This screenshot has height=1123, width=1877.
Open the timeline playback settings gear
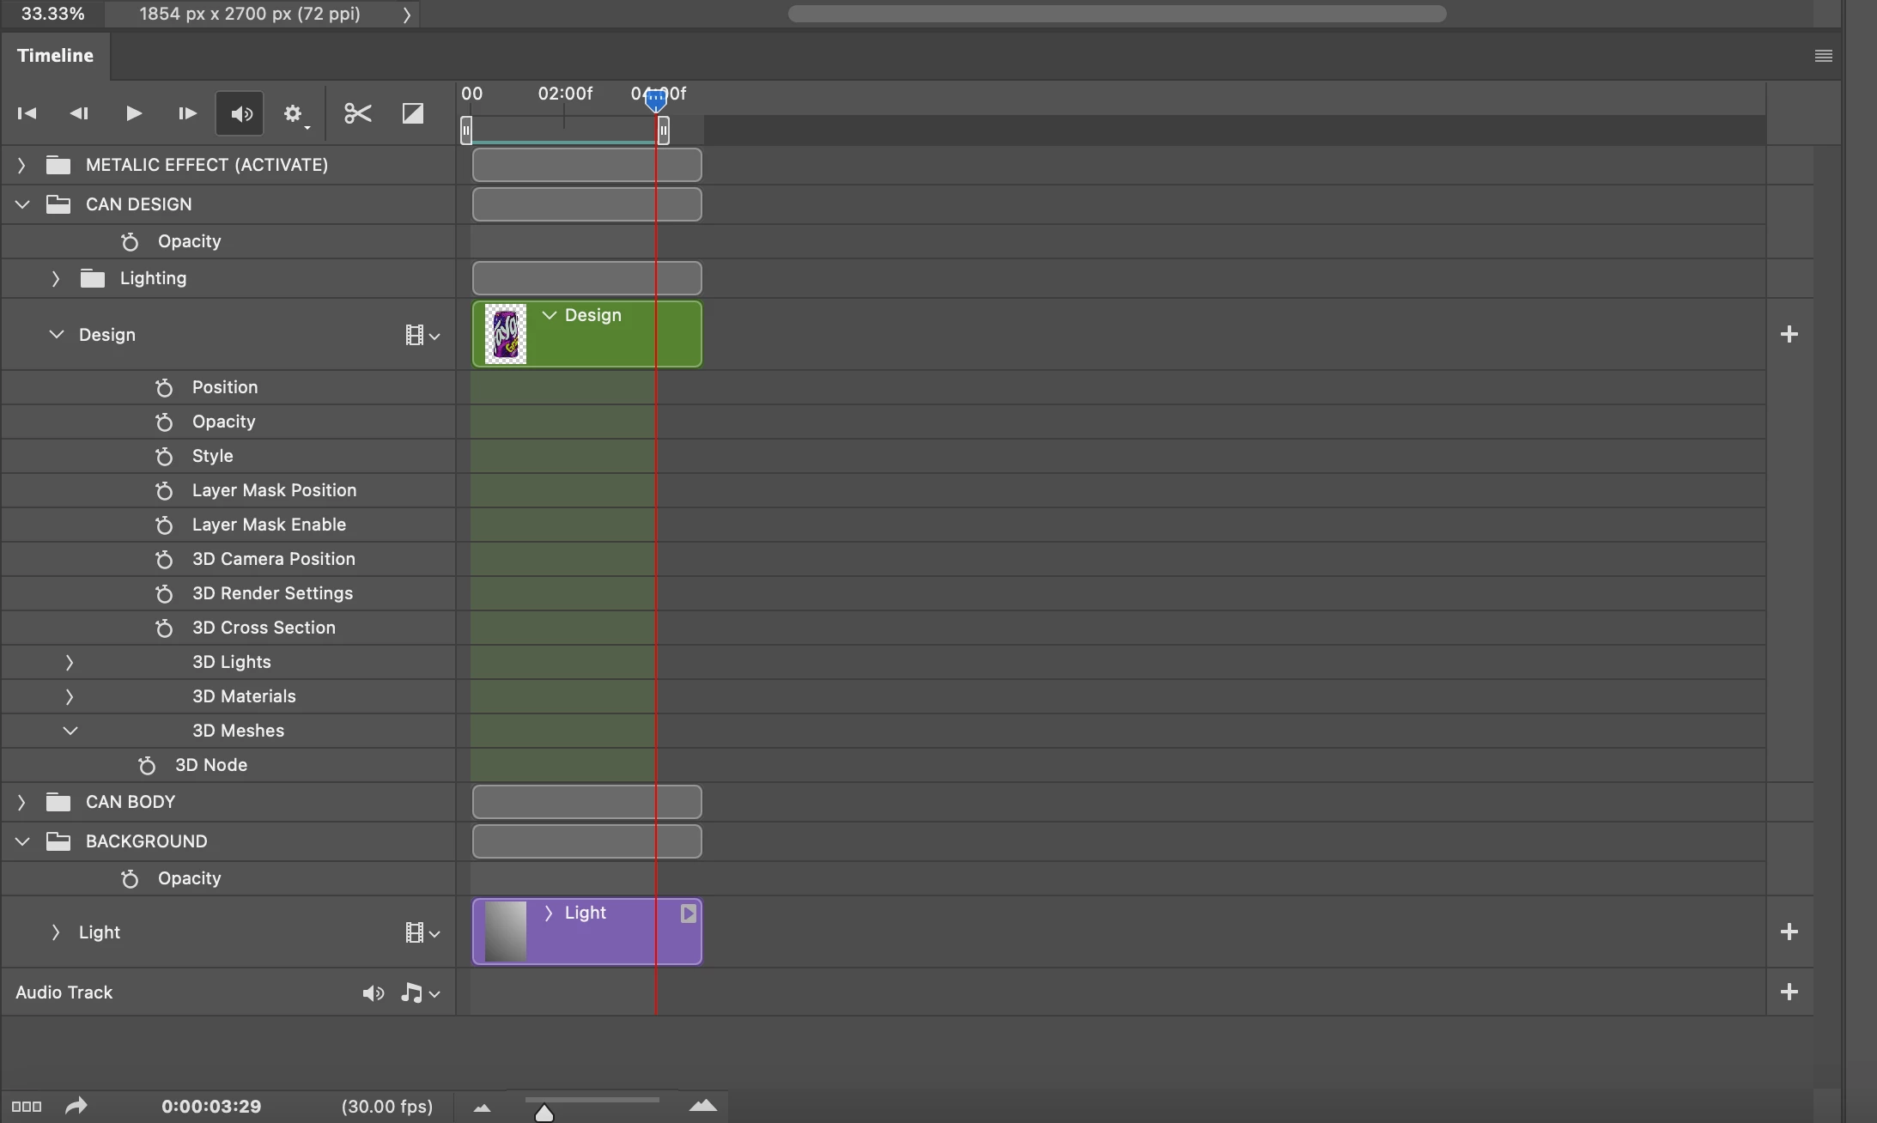click(x=295, y=113)
